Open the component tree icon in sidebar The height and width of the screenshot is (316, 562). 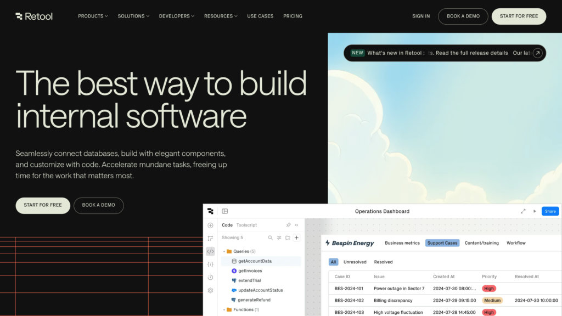tap(210, 238)
